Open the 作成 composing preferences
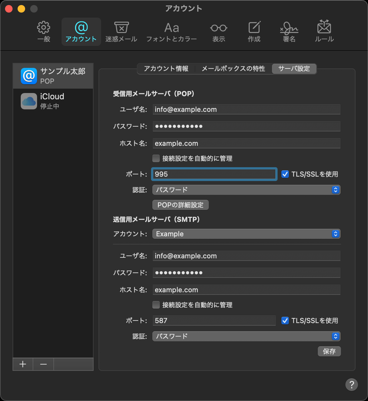This screenshot has height=401, width=368. tap(254, 32)
